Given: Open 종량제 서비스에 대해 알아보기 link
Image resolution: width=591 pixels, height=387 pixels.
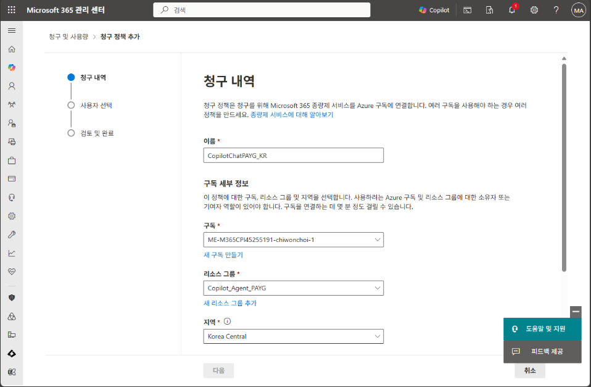Looking at the screenshot, I should click(292, 115).
